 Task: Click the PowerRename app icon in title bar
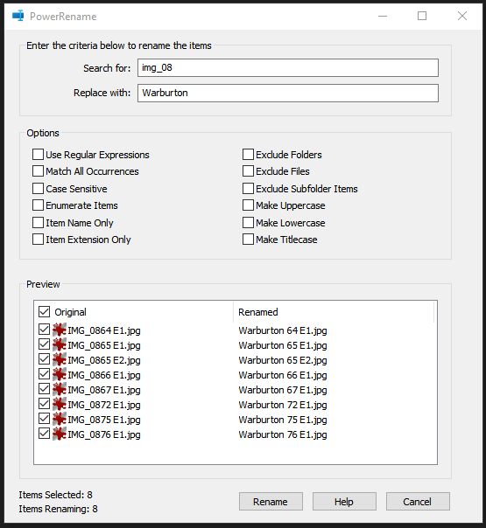click(18, 16)
